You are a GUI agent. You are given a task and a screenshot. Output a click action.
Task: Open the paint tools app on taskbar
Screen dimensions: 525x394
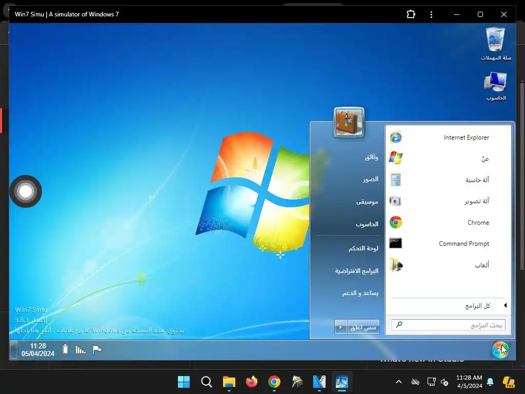[x=297, y=382]
